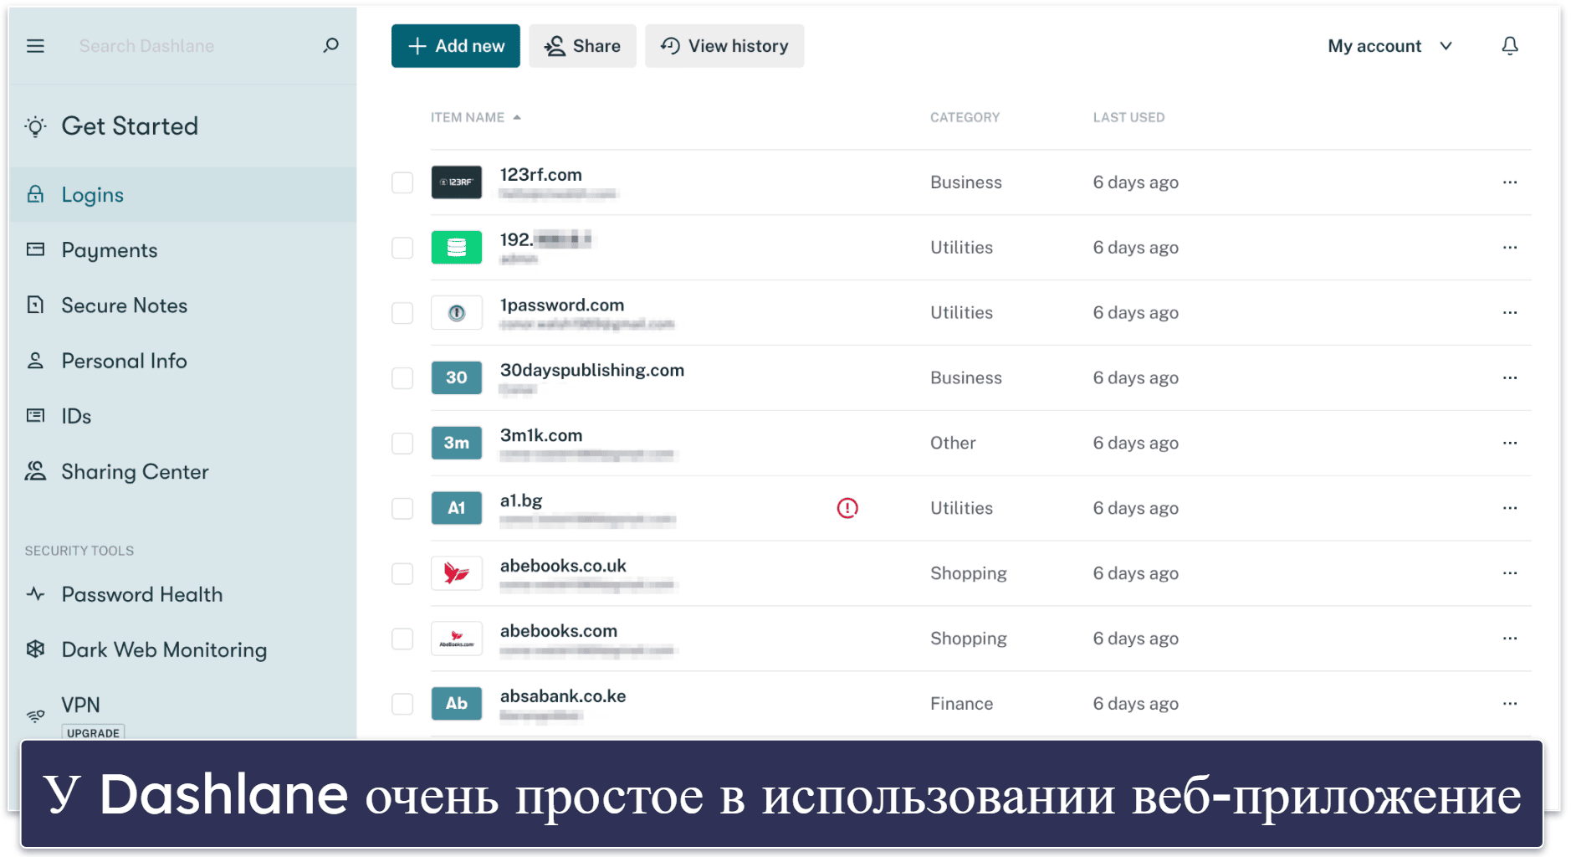Click the red warning icon on a1.bg
The image size is (1571, 857).
pyautogui.click(x=847, y=508)
